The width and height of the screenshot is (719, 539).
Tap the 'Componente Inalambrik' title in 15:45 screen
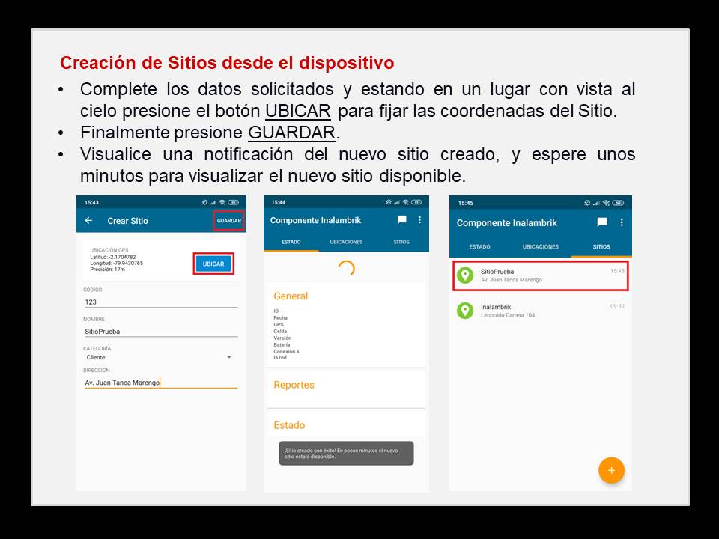point(507,223)
